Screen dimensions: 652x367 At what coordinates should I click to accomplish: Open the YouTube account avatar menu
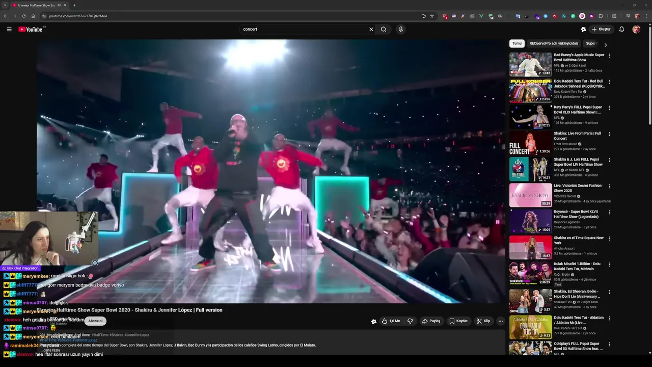coord(636,29)
